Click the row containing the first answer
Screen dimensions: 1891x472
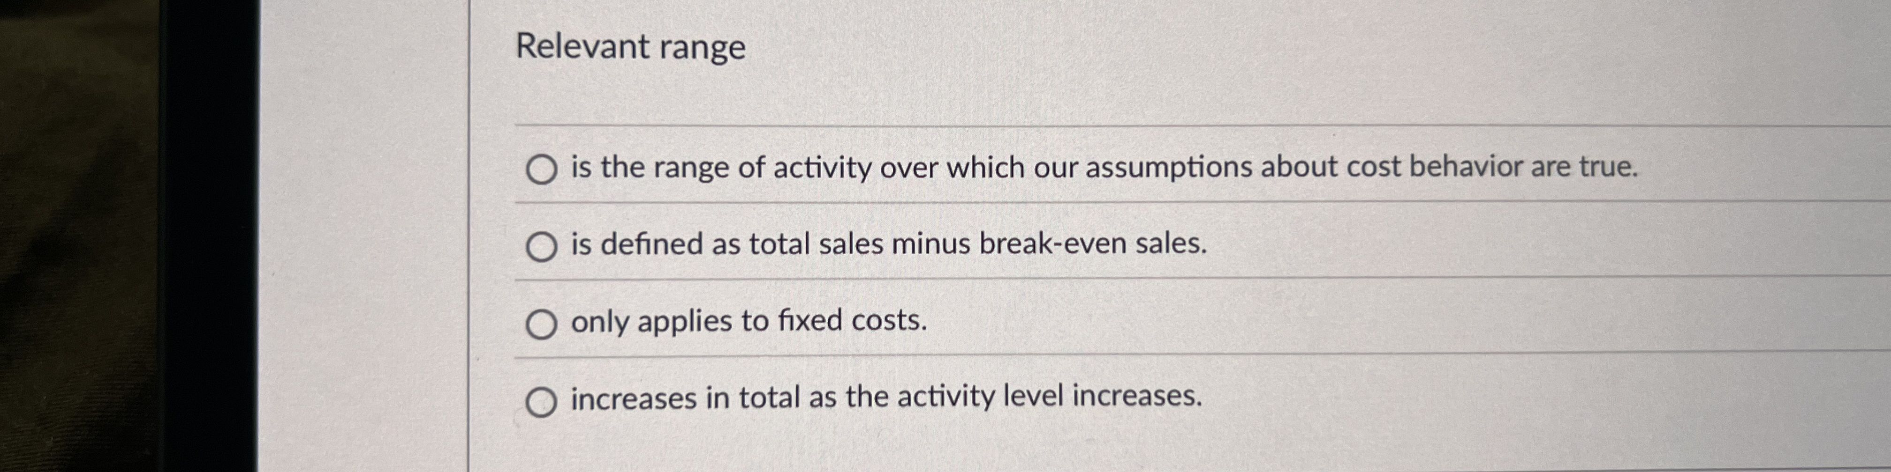tap(1028, 169)
